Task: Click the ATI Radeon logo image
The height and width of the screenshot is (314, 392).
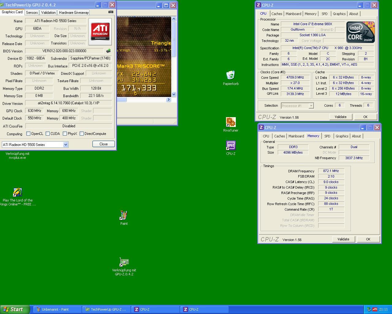Action: (100, 32)
